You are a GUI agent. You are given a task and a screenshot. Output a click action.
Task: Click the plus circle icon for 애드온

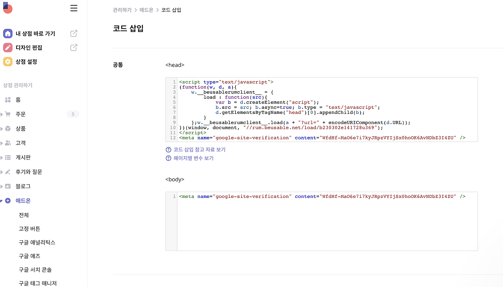click(x=8, y=201)
